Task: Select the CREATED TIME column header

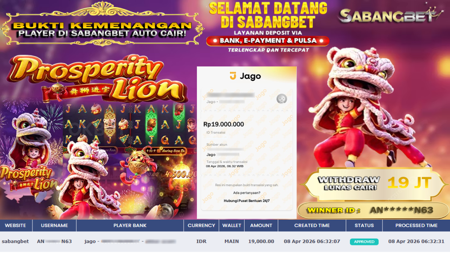Action: [x=312, y=225]
